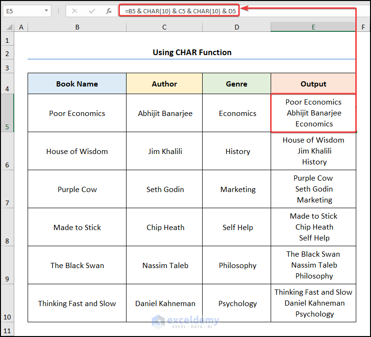Select column D header
Viewport: 371px width, 337px height.
(236, 27)
